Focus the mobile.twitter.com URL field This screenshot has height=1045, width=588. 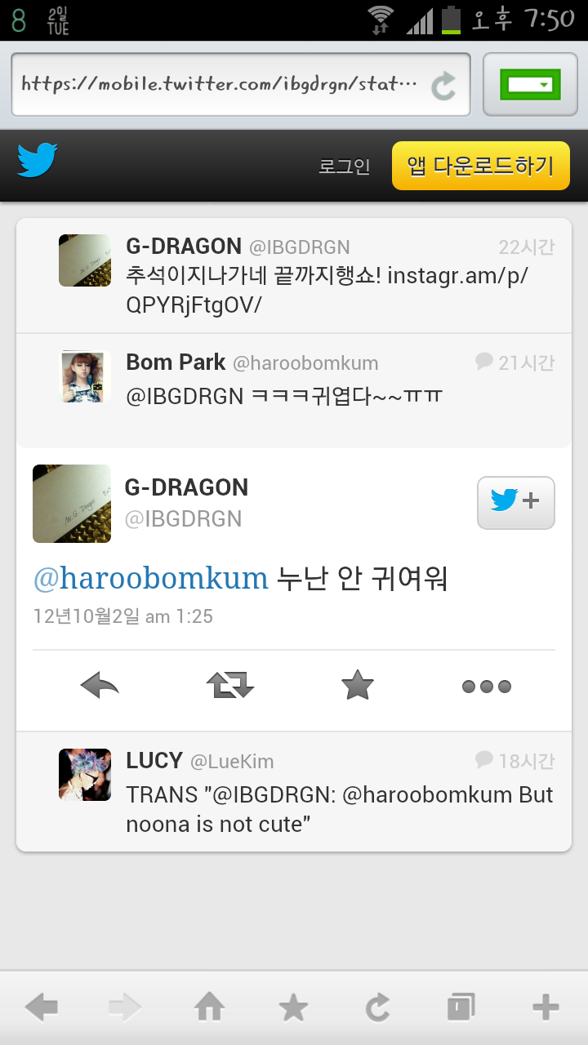pyautogui.click(x=241, y=85)
